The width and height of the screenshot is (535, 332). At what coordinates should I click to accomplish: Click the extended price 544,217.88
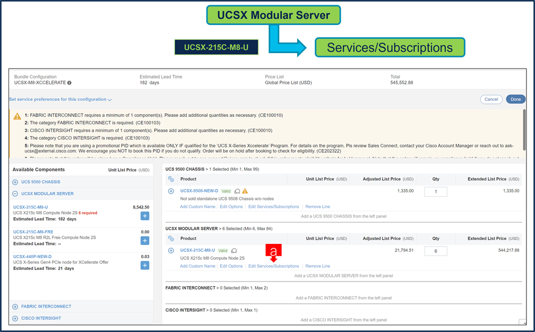tap(508, 250)
